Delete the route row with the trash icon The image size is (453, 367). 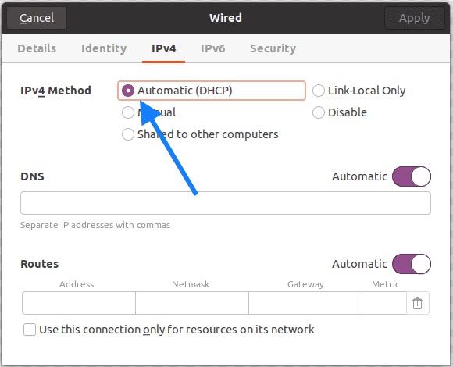417,303
